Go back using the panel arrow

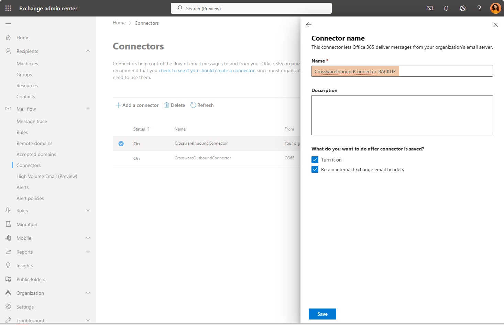pos(309,25)
